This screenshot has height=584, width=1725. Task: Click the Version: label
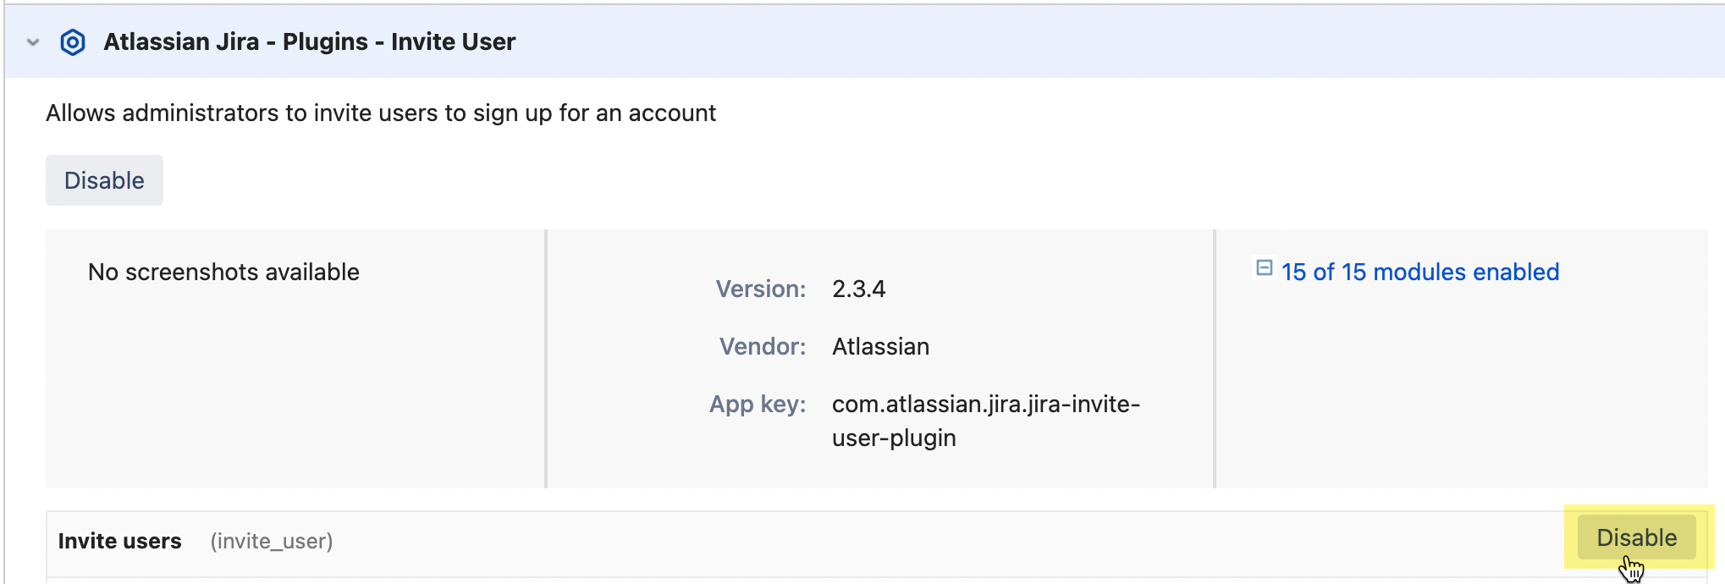point(761,289)
